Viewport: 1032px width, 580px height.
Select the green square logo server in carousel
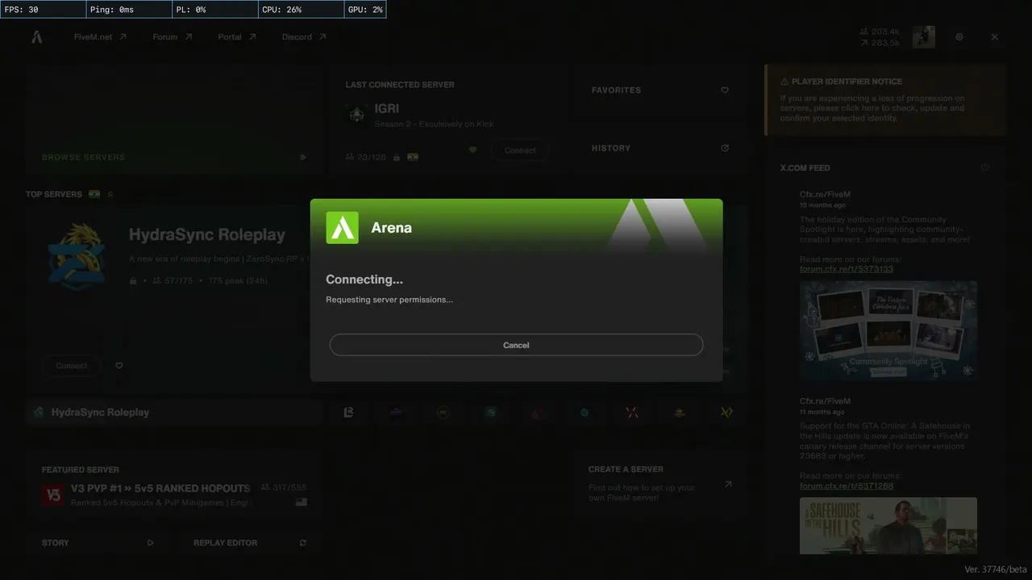click(x=491, y=412)
